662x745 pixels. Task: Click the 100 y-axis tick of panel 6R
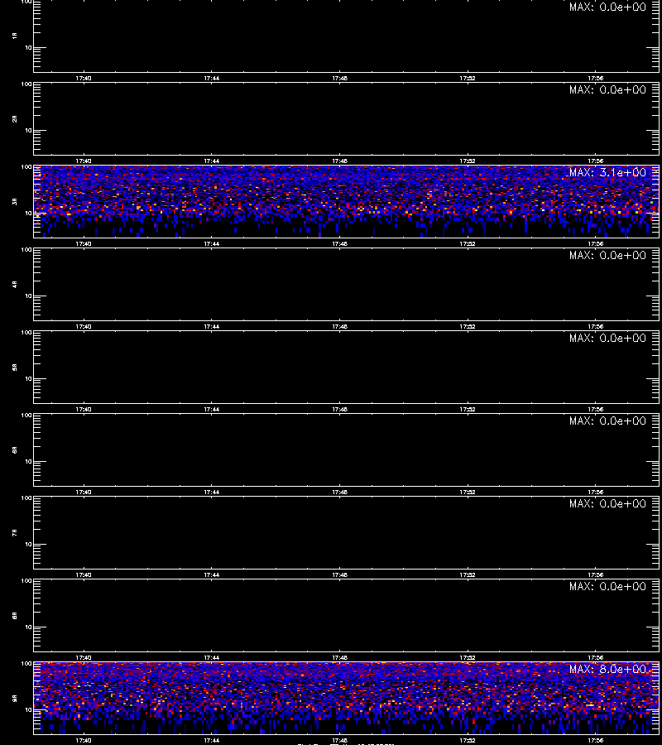click(26, 416)
